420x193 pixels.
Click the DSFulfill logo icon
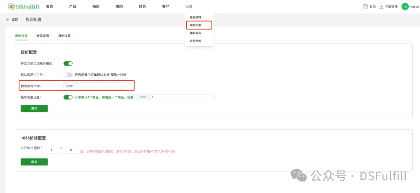coord(12,7)
